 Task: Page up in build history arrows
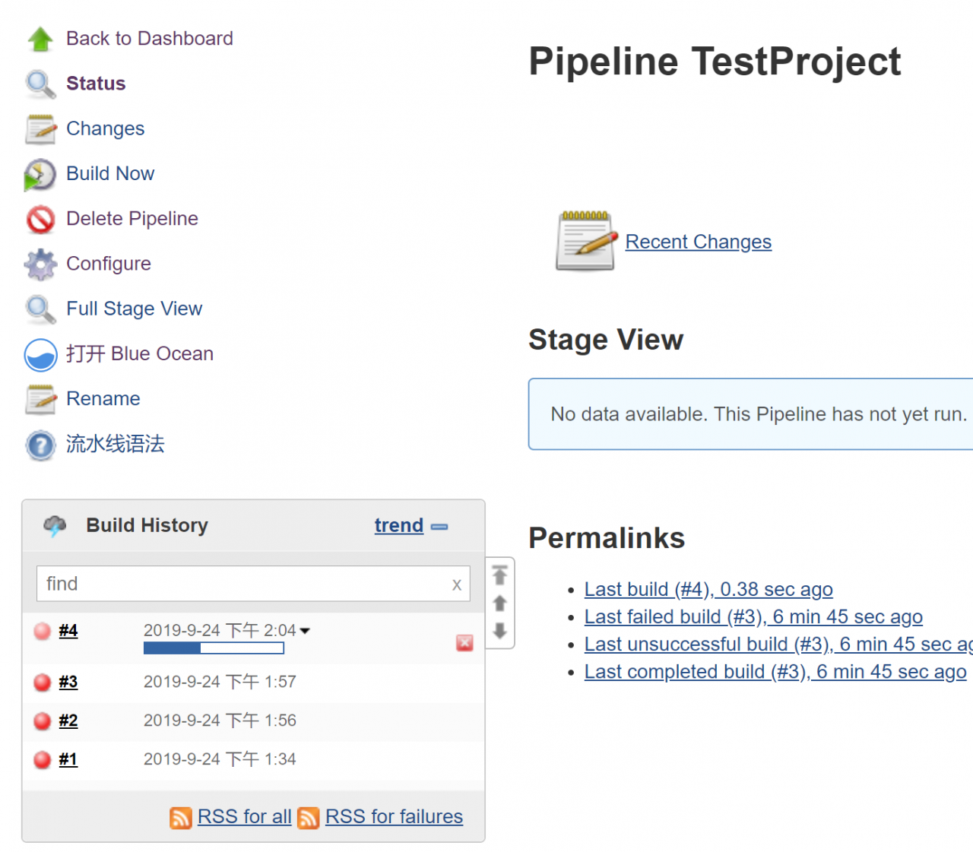point(499,603)
